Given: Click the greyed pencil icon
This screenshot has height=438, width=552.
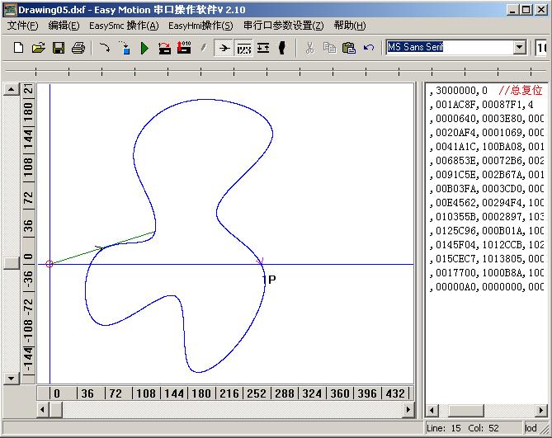Looking at the screenshot, I should tap(204, 48).
